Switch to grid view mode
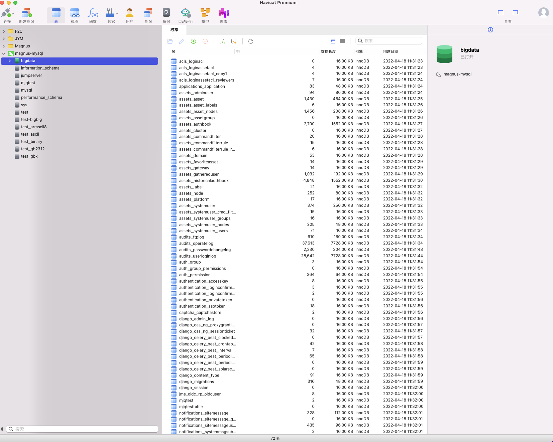Image resolution: width=553 pixels, height=442 pixels. [342, 41]
